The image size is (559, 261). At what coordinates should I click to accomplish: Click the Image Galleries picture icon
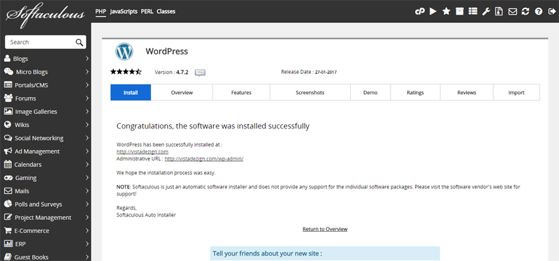[8, 111]
